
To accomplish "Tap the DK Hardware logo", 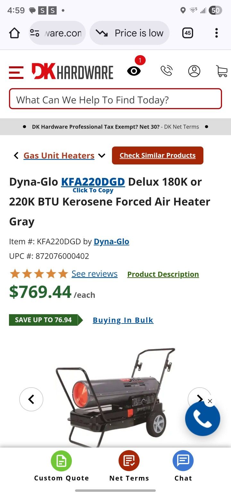I will (73, 71).
